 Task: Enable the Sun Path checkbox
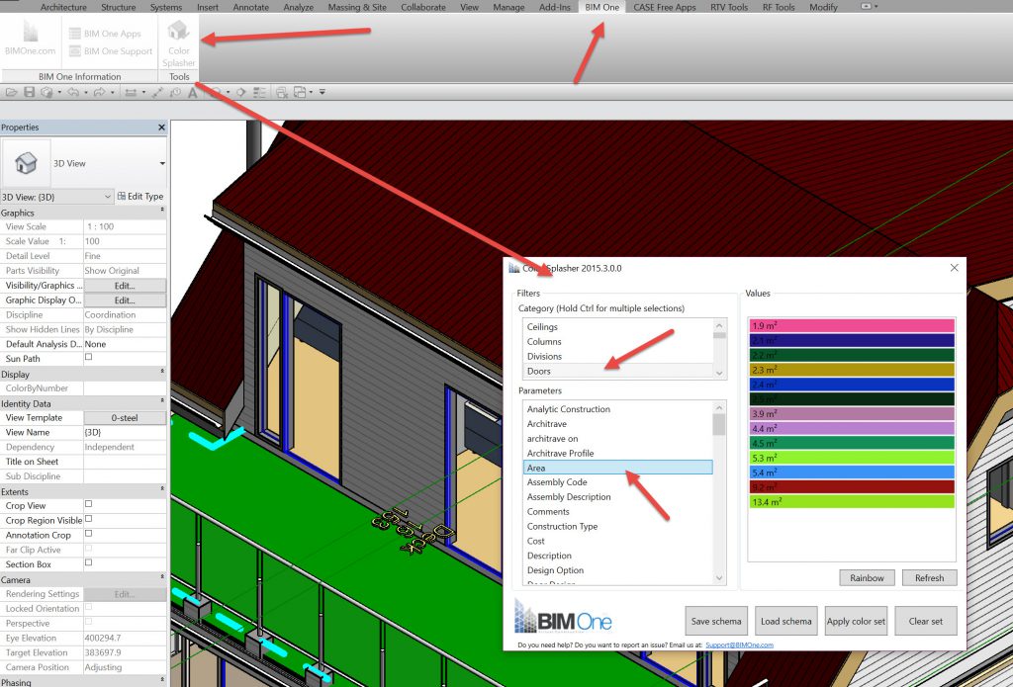pos(88,358)
